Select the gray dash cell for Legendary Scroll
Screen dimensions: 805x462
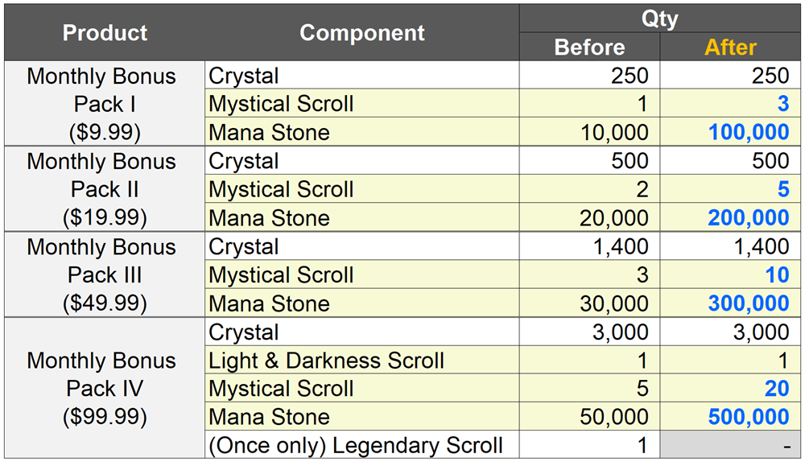pos(731,445)
